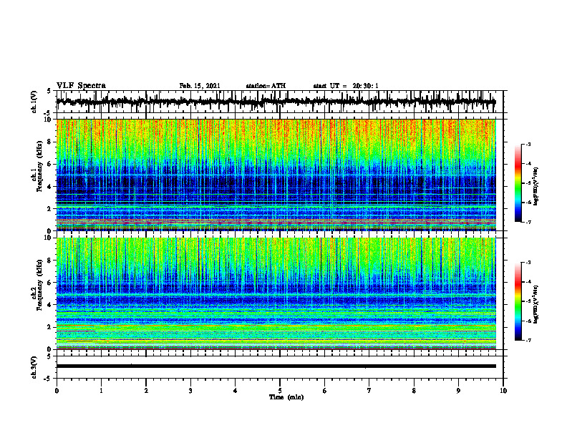Click the lower ch.2 PSD color bar

point(518,301)
